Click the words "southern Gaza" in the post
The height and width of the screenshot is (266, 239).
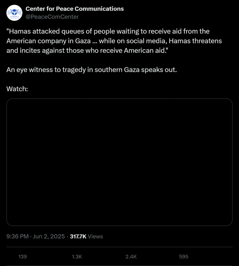(x=121, y=70)
